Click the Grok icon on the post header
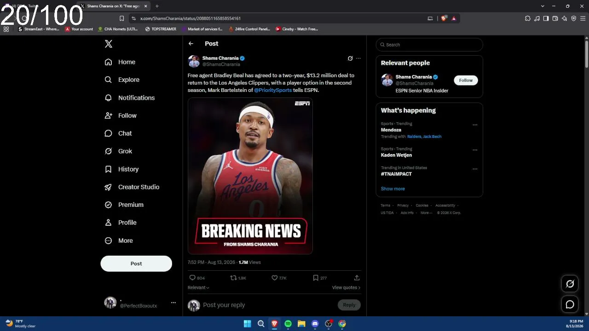This screenshot has height=331, width=589. [x=350, y=58]
